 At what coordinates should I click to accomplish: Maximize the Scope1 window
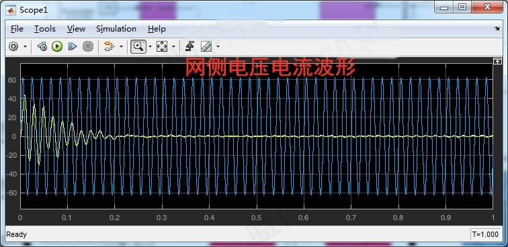click(462, 7)
